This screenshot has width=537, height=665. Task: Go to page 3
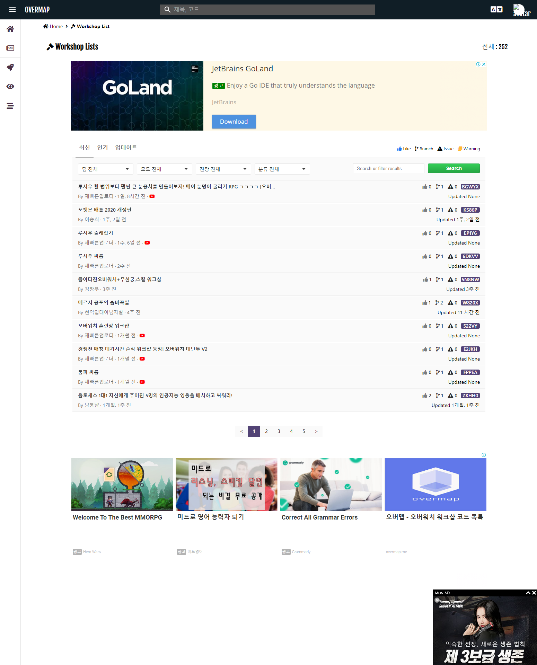(279, 431)
